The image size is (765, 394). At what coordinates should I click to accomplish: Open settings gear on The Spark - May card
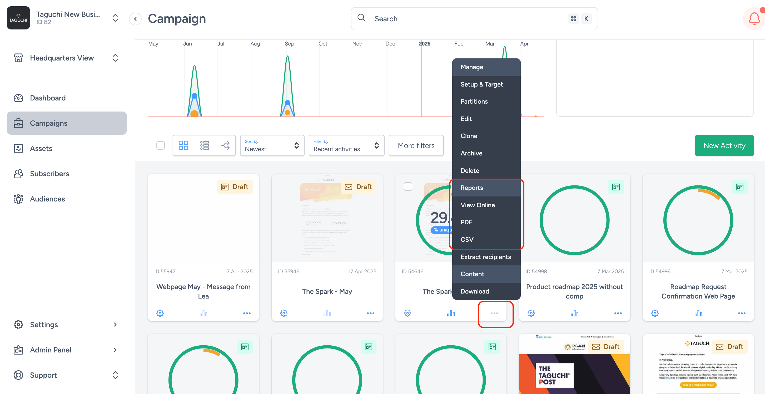[284, 313]
